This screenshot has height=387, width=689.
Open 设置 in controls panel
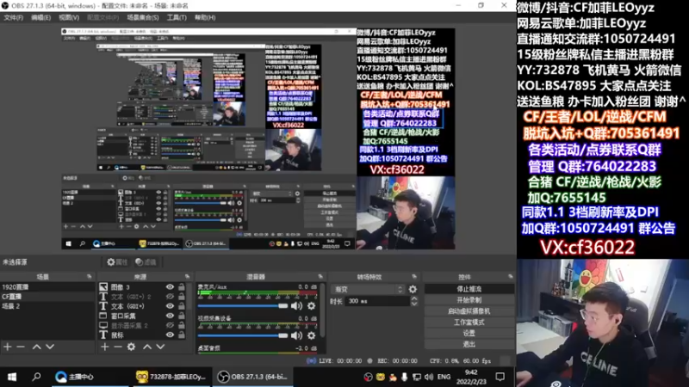point(469,333)
